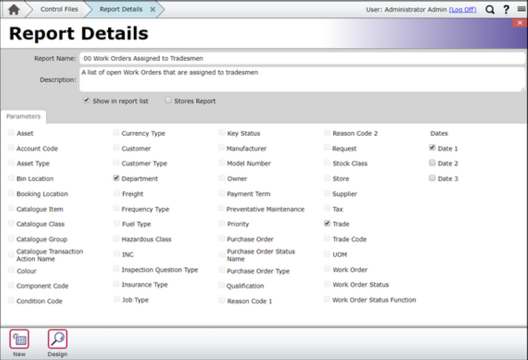Check the Work Order Status checkbox

[x=327, y=284]
